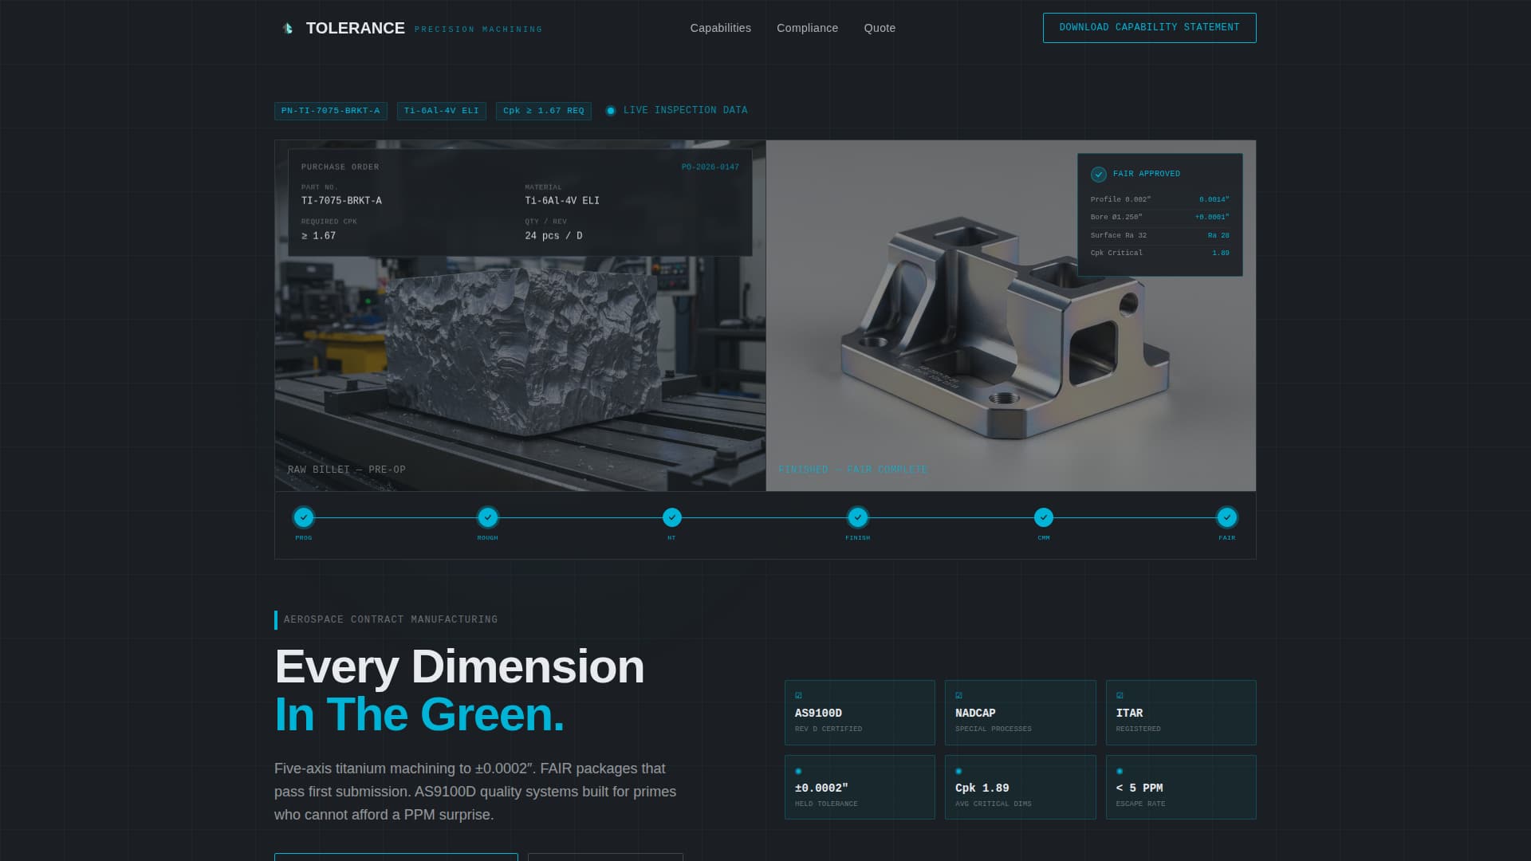Select the FINISH stage checkmark marker
Image resolution: width=1531 pixels, height=861 pixels.
coord(857,517)
